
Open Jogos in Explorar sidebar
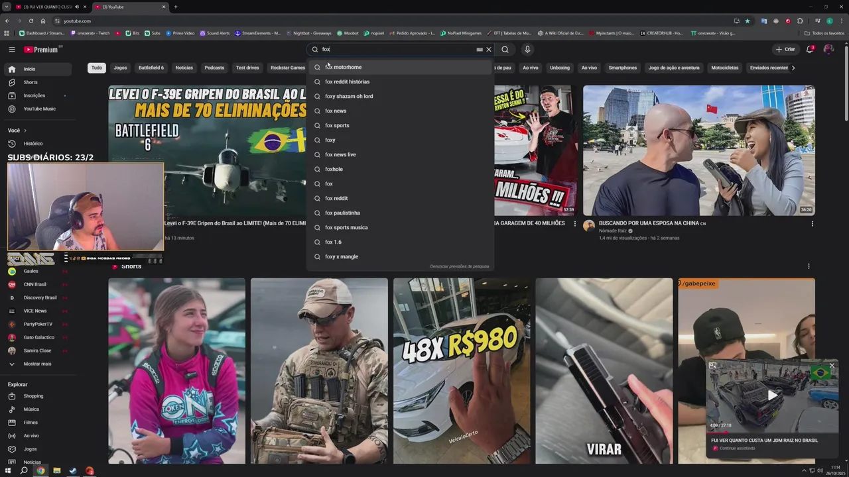37,449
